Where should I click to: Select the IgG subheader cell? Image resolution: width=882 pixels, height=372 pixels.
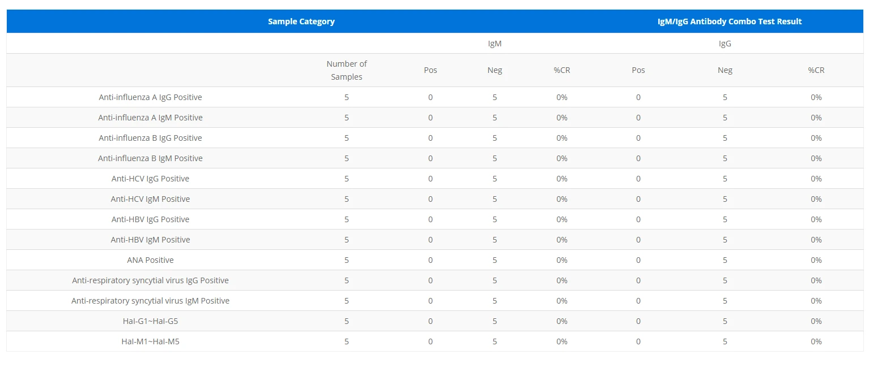725,44
